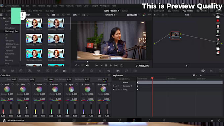Open the Color menu
Screen dimensions: 224x126
(86, 6)
